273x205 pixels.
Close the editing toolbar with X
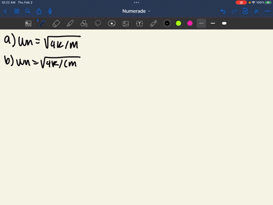coord(257,11)
